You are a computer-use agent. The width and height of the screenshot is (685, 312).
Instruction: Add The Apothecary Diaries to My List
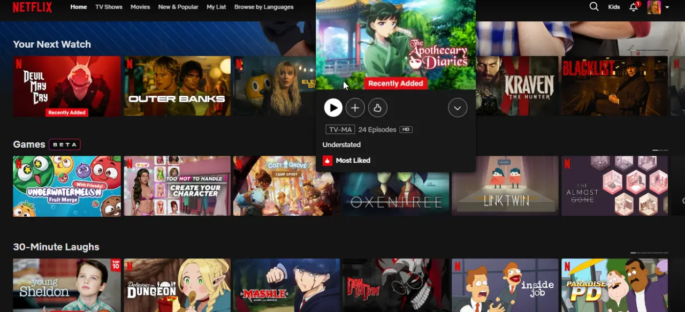355,108
